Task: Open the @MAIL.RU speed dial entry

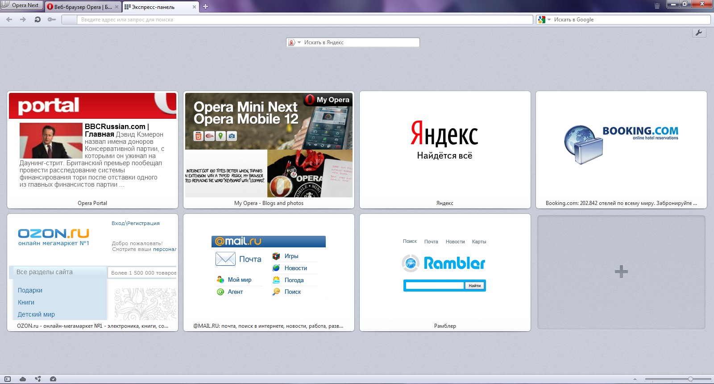Action: [x=269, y=272]
